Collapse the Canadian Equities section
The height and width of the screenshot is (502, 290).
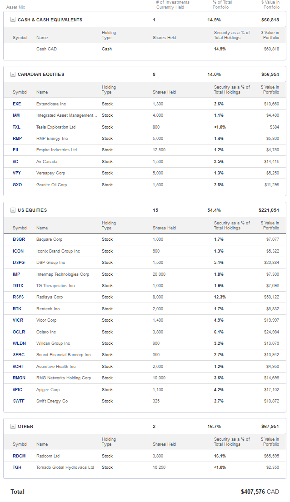point(13,75)
